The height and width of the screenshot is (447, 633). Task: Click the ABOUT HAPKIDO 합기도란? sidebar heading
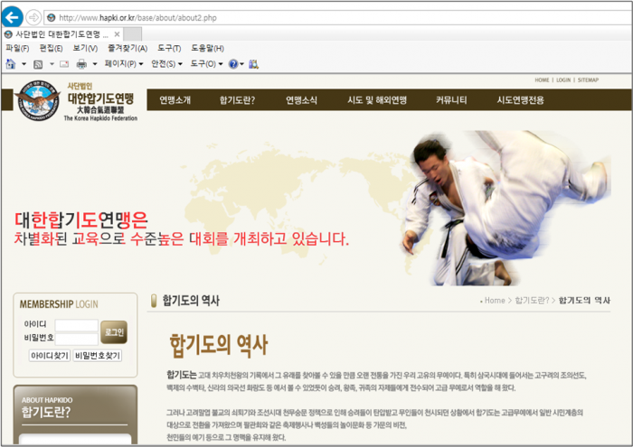click(47, 407)
